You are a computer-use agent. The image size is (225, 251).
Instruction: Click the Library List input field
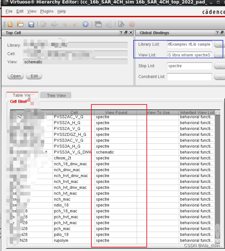point(189,44)
